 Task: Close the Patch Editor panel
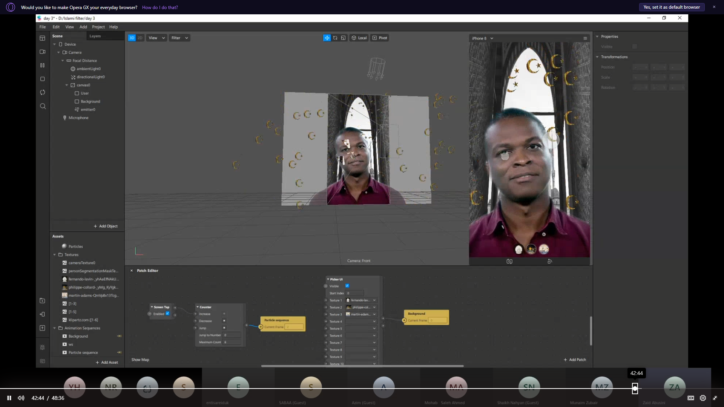[x=132, y=271]
